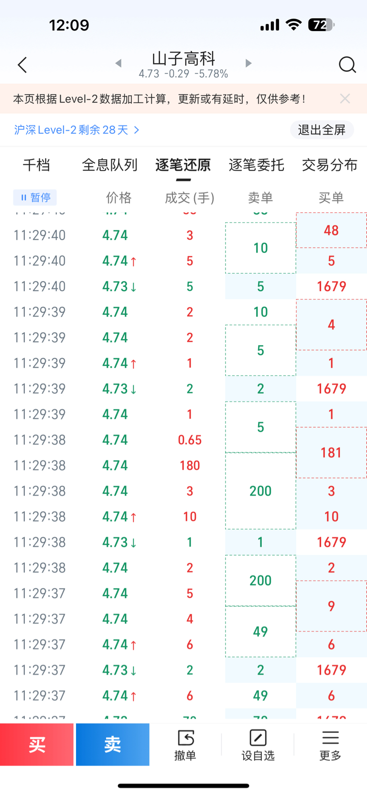Toggle the 暂停 pause button
This screenshot has width=367, height=795.
pyautogui.click(x=35, y=197)
